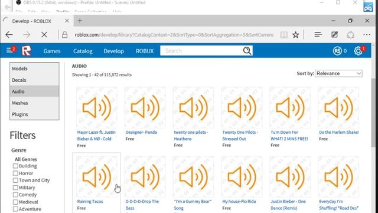The width and height of the screenshot is (378, 213).
Task: Select Models in the library sidebar
Action: click(34, 69)
